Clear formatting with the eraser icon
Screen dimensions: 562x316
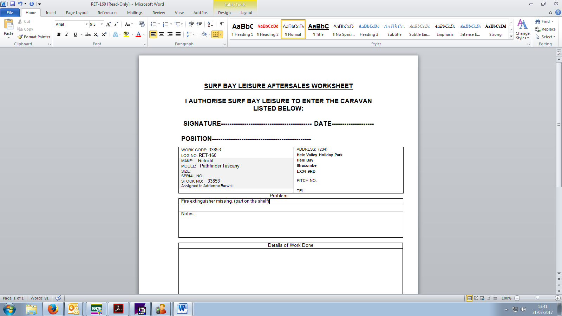(142, 24)
